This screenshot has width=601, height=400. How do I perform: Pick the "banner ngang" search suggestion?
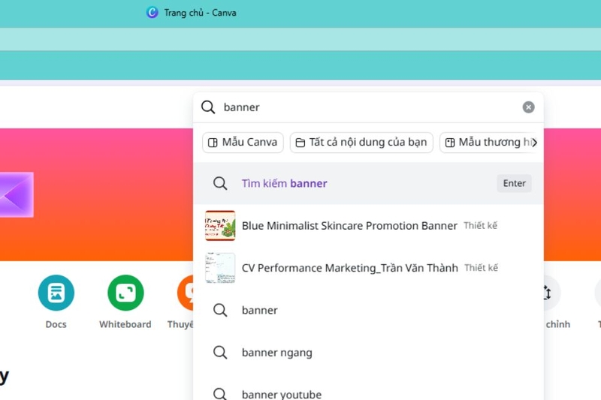pos(368,352)
